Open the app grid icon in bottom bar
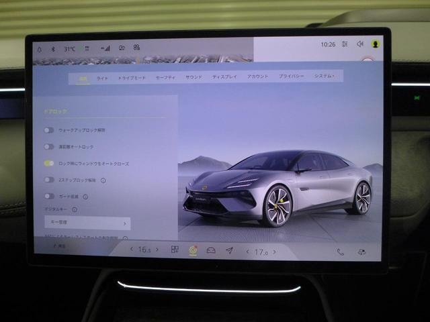The image size is (430, 322). click(175, 250)
